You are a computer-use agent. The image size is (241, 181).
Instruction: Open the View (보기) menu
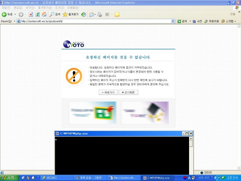pyautogui.click(x=30, y=7)
